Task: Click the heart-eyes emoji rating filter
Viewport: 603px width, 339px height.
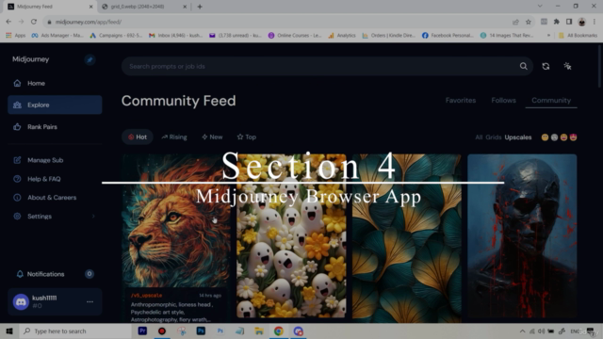Action: coord(573,137)
